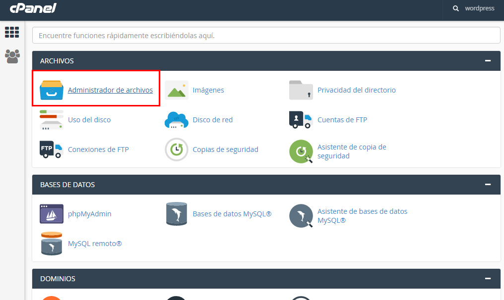Open the Privacidad del directorio folder icon
504x300 pixels.
pyautogui.click(x=301, y=90)
